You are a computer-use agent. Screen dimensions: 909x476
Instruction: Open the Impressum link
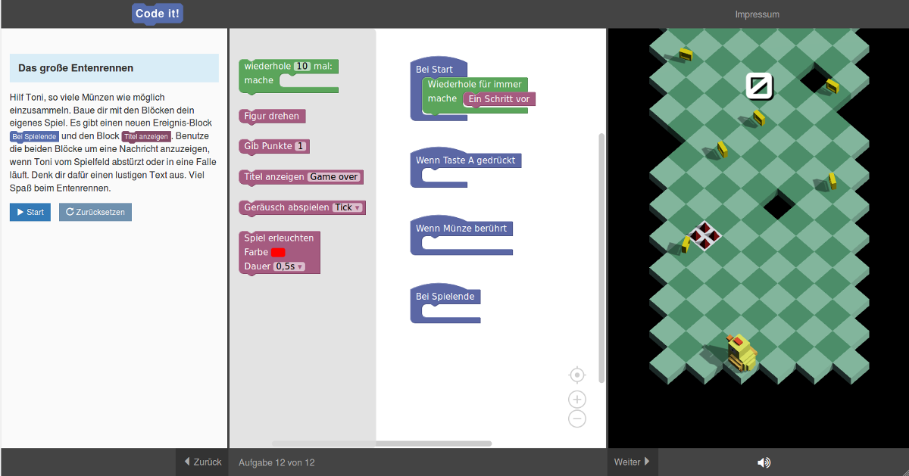(x=757, y=14)
